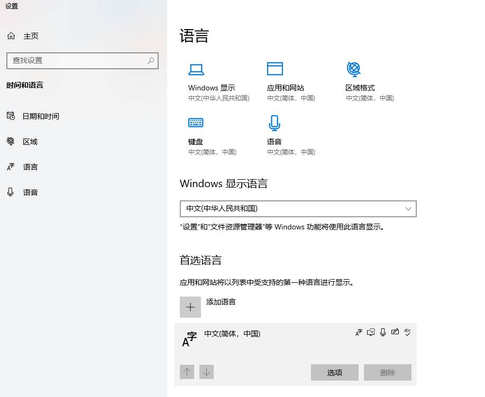Viewport: 485px width, 397px height.
Task: Click the text-to-speech feature icon
Action: pos(371,333)
